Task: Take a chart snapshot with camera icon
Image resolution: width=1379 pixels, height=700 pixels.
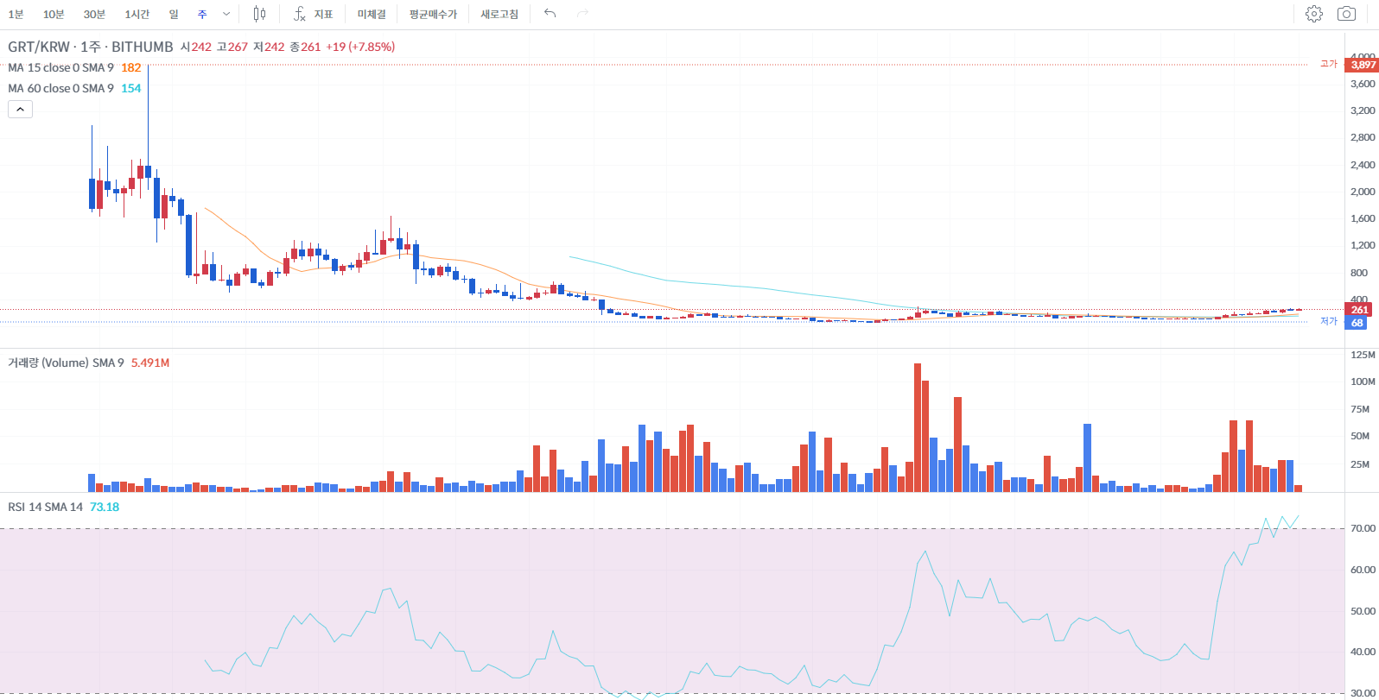Action: pyautogui.click(x=1346, y=14)
